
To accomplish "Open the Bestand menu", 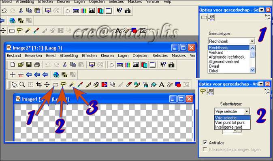I will tap(14, 56).
